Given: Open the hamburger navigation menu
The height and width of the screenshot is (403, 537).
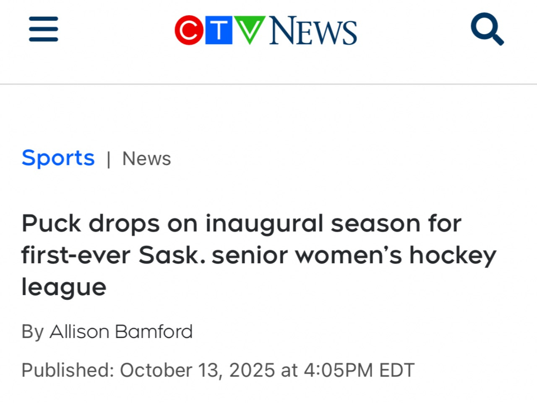Looking at the screenshot, I should pos(44,29).
